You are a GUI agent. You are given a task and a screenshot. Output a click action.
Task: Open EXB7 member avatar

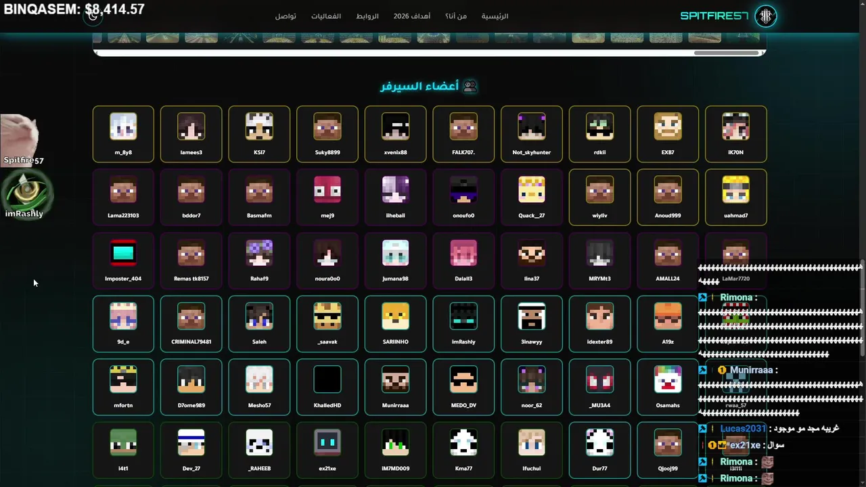click(668, 126)
